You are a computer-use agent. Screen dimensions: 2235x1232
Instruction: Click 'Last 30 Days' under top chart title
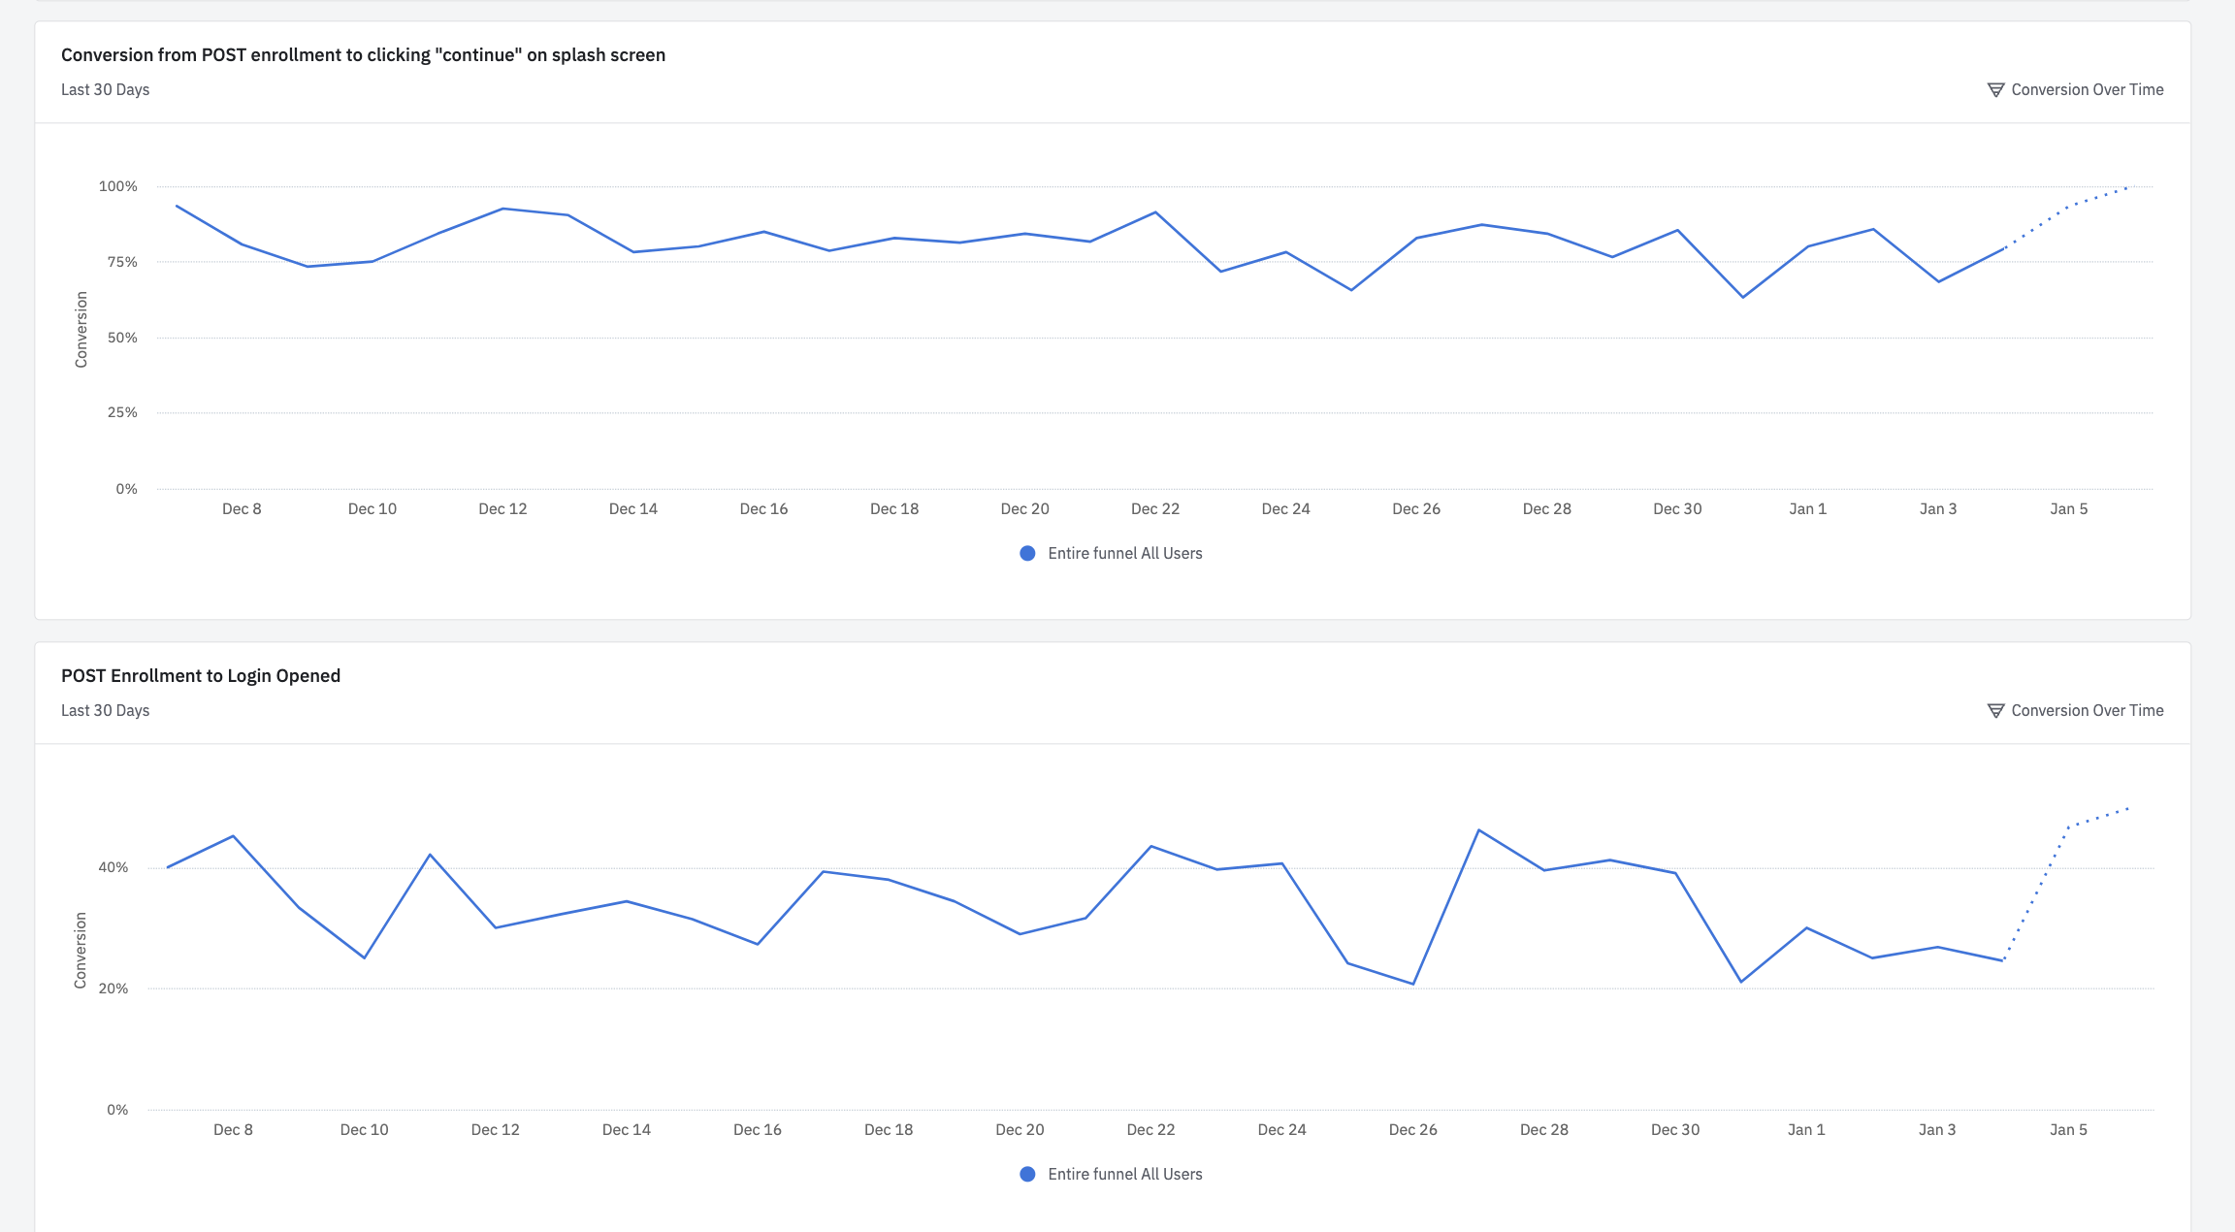pyautogui.click(x=105, y=90)
